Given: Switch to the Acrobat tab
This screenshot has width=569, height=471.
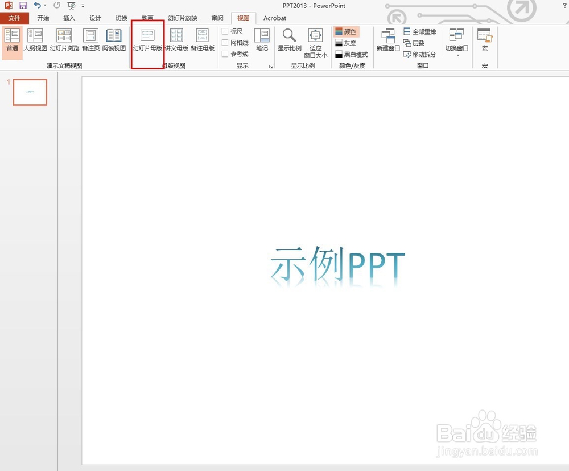Looking at the screenshot, I should pyautogui.click(x=275, y=18).
